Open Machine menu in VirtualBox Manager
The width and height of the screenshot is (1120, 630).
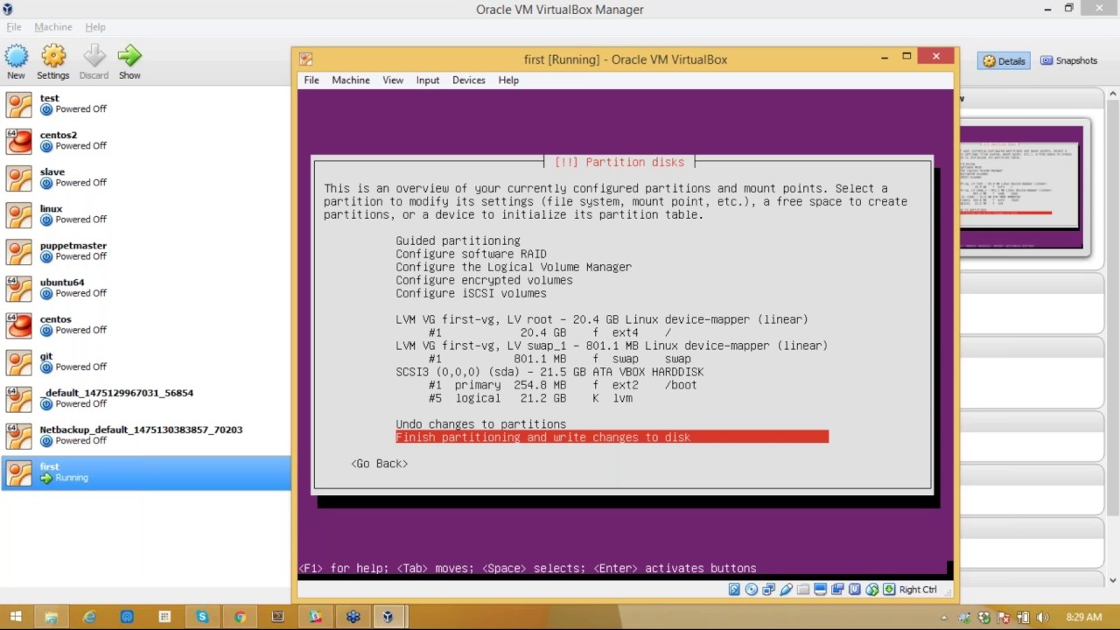[x=53, y=27]
